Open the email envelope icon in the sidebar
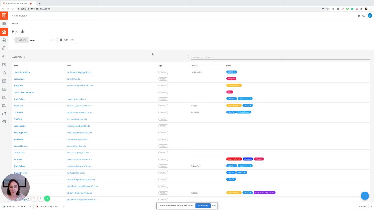 [x=4, y=64]
